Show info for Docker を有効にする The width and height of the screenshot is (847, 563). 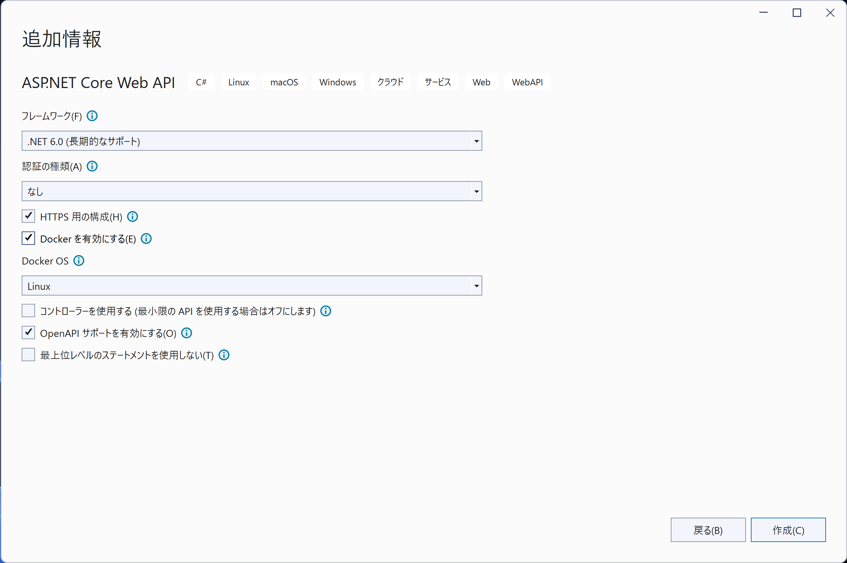(146, 239)
